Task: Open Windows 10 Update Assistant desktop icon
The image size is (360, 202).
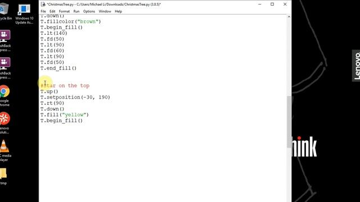Action: click(24, 13)
